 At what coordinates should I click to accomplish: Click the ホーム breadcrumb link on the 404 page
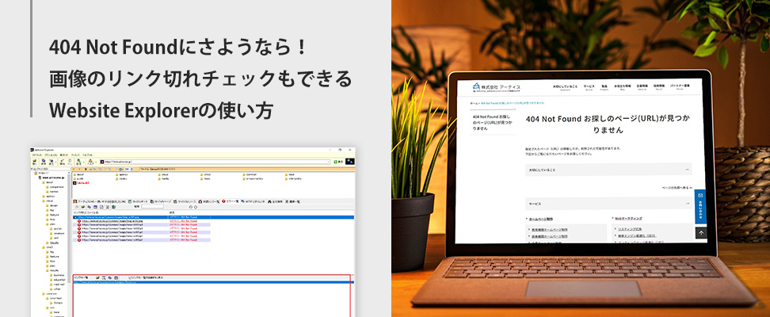474,103
